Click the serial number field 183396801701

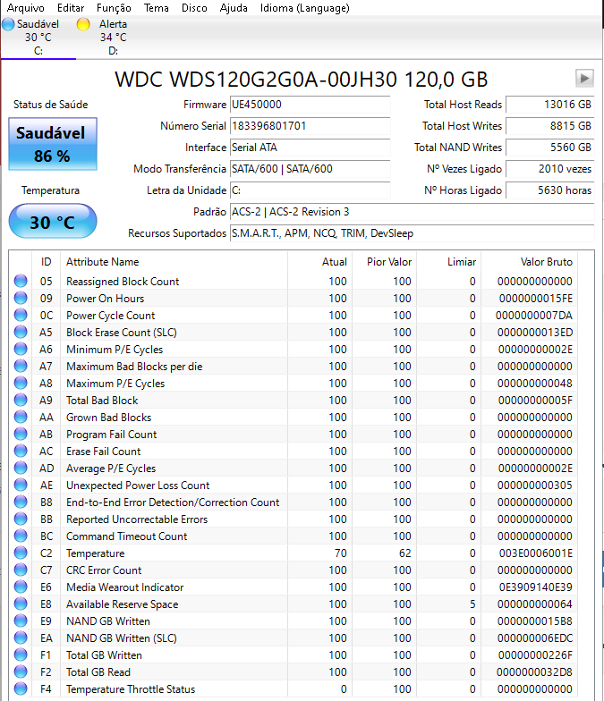coord(310,126)
